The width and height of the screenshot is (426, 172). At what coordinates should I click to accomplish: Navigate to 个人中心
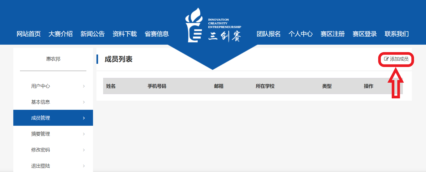point(301,34)
